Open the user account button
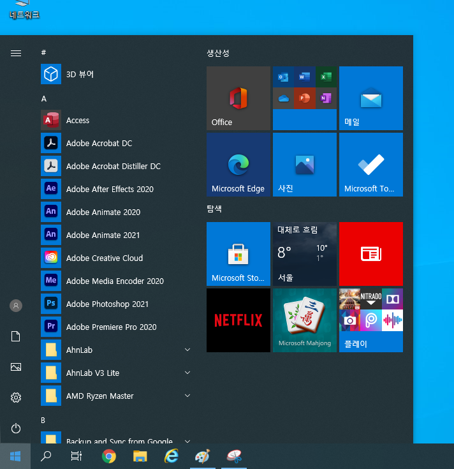This screenshot has width=454, height=469. [x=16, y=306]
